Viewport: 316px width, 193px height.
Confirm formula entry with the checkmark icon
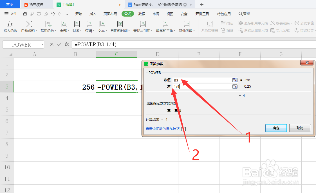59,44
